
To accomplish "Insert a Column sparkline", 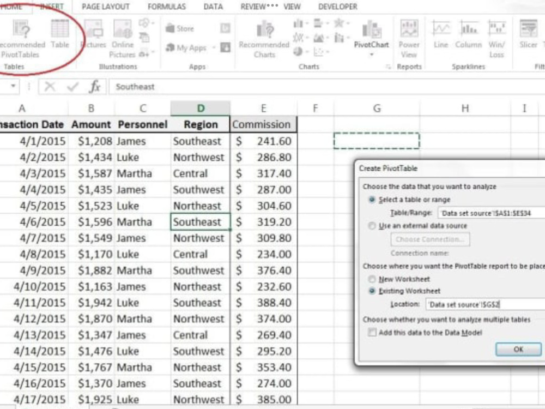I will (x=469, y=34).
